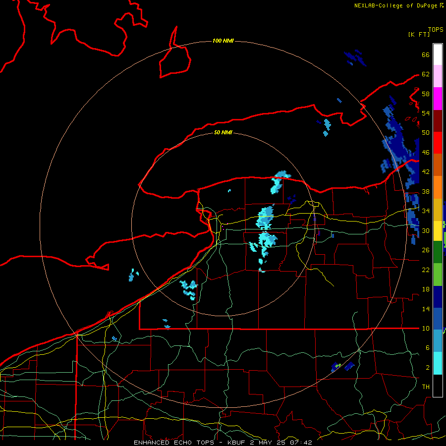The height and width of the screenshot is (446, 446).
Task: Click the legend value 6
Action: (x=428, y=348)
